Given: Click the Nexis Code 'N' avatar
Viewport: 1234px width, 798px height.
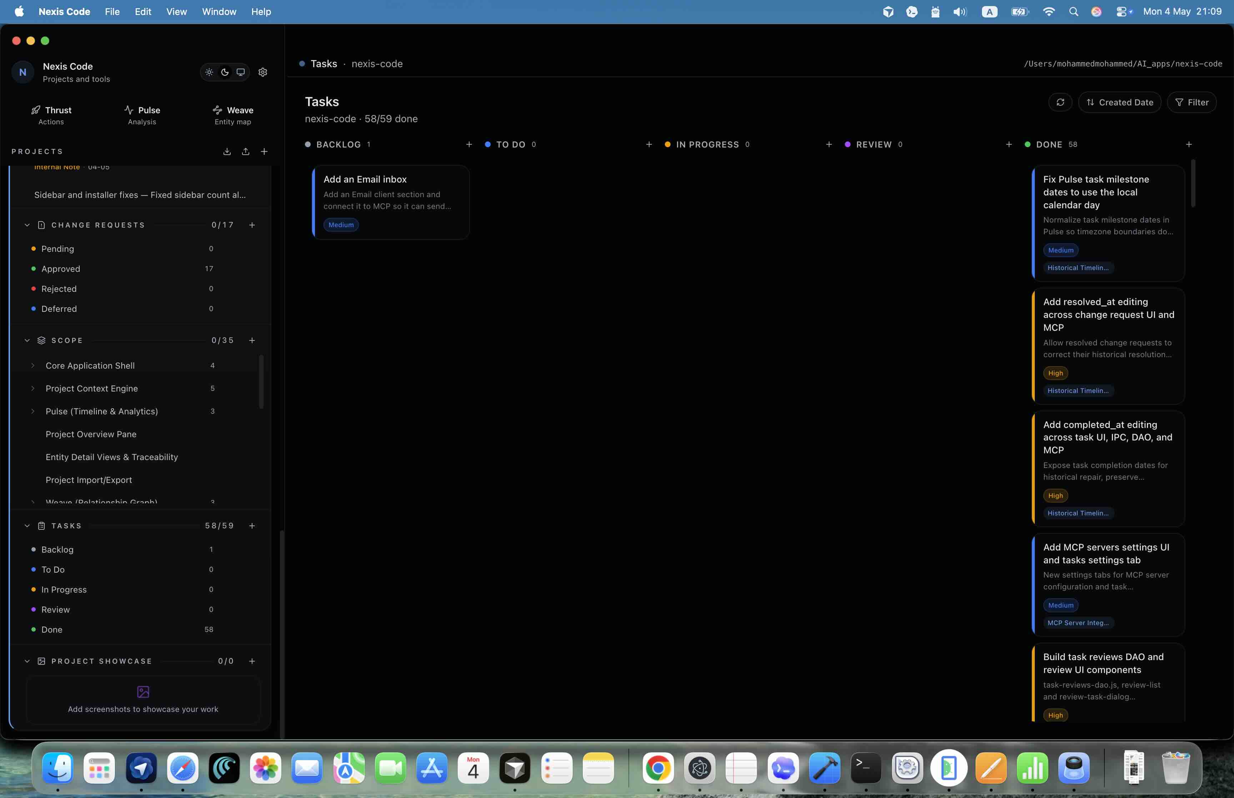Looking at the screenshot, I should click(x=23, y=72).
